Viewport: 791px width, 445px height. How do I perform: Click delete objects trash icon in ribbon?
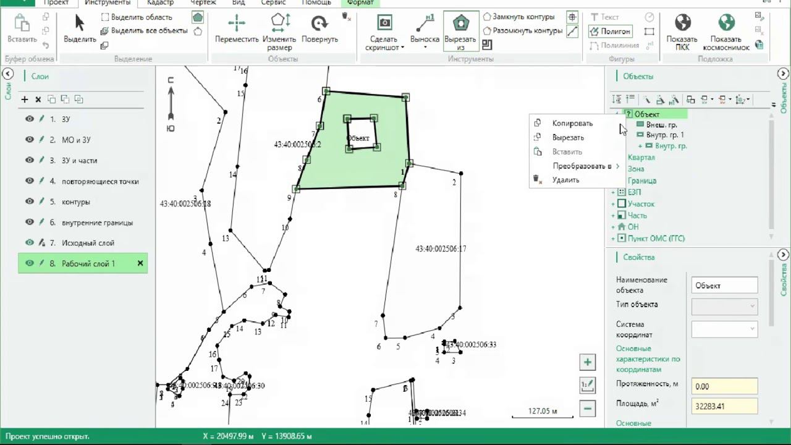pos(347,17)
